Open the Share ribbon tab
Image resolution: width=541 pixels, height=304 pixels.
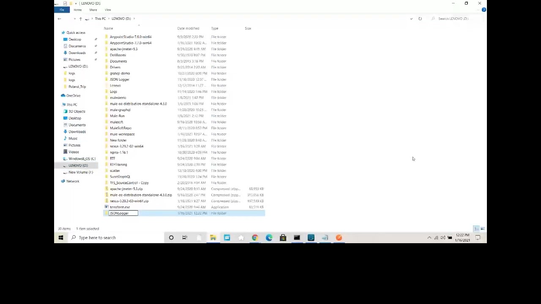click(x=93, y=10)
